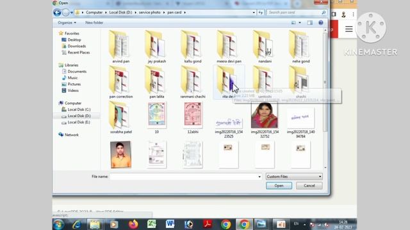Open the File name history dropdown
Screen dimensions: 410x230
click(259, 176)
